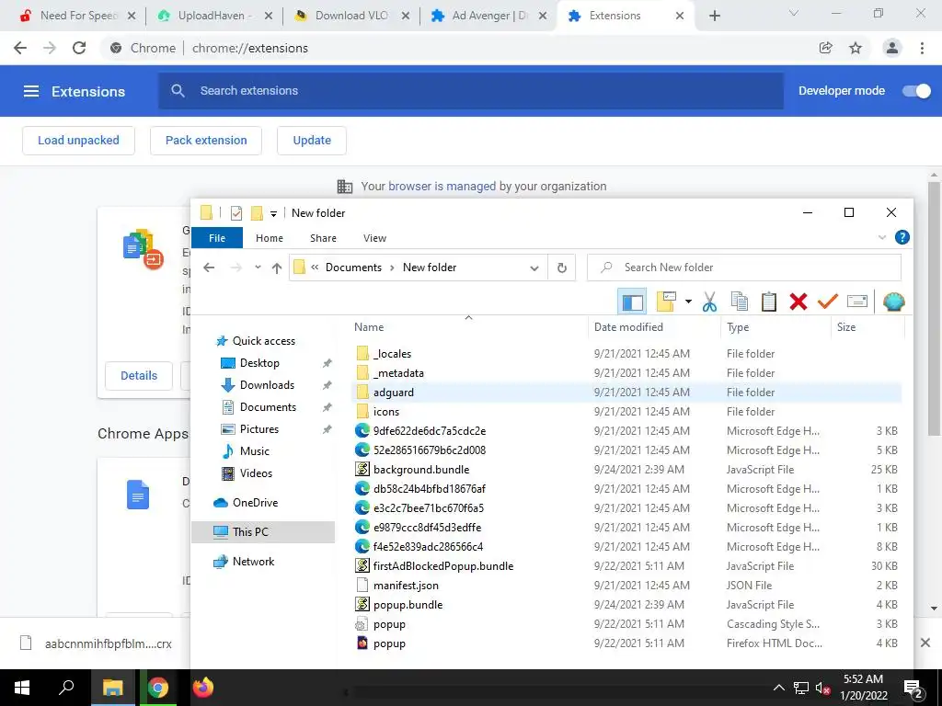Click Details on the extension card
Viewport: 942px width, 706px height.
[x=139, y=376]
